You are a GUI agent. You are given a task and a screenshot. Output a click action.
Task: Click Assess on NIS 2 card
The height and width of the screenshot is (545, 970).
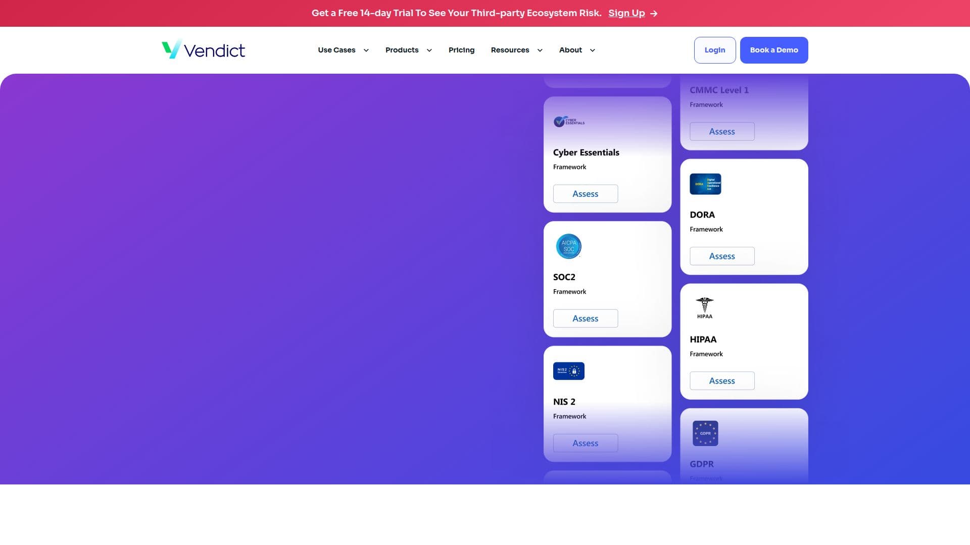pyautogui.click(x=586, y=443)
